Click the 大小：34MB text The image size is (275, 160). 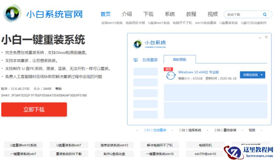point(42,89)
